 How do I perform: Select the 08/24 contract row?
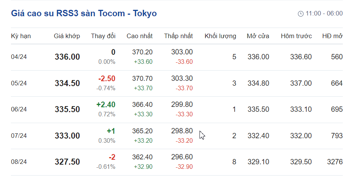(x=19, y=162)
